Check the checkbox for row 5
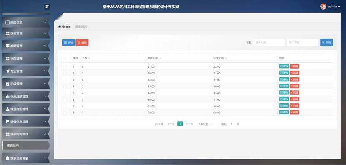 (65, 93)
